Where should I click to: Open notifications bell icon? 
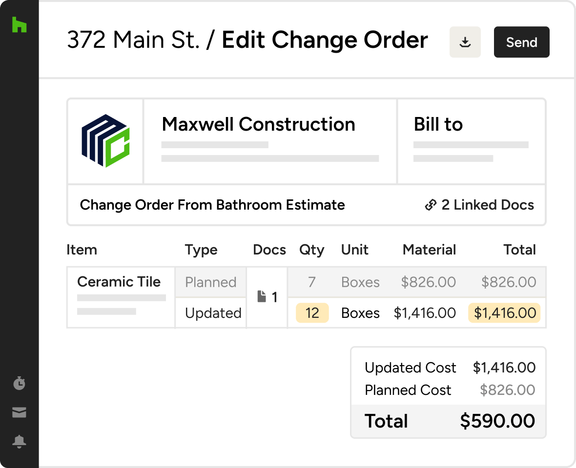tap(19, 442)
